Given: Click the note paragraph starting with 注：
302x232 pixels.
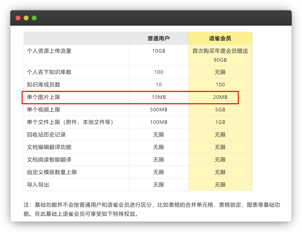Looking at the screenshot, I should click(152, 209).
